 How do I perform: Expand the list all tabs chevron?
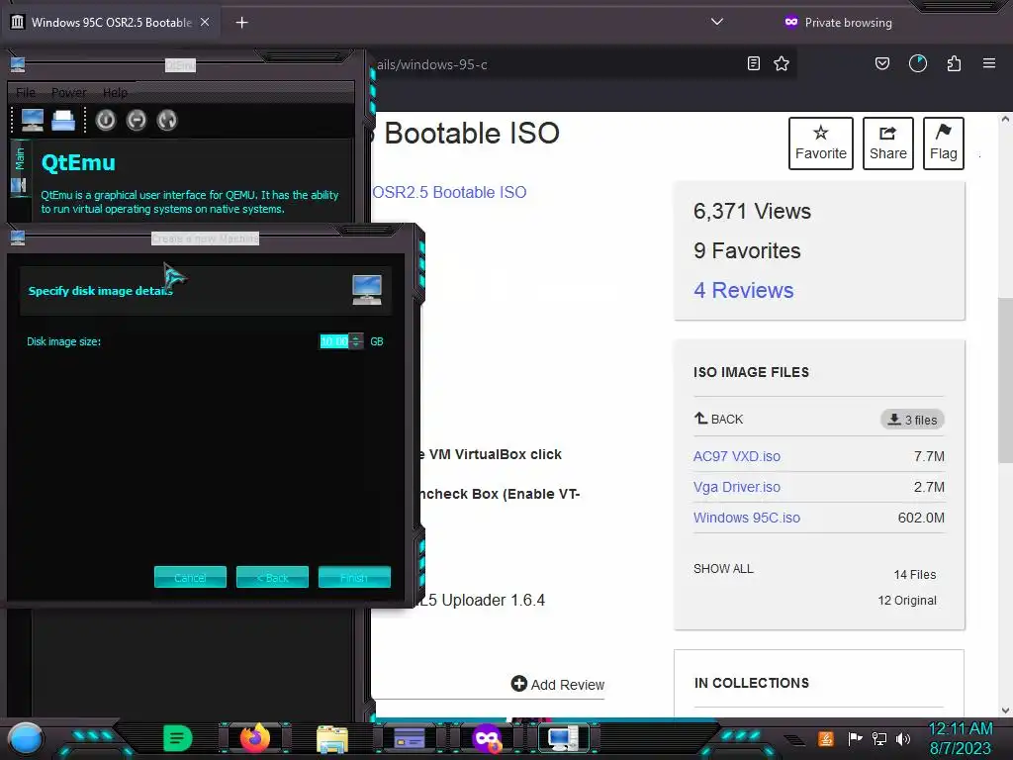tap(716, 22)
